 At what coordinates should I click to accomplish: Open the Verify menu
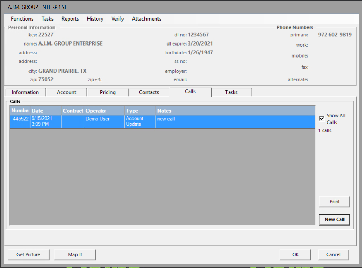tap(117, 19)
